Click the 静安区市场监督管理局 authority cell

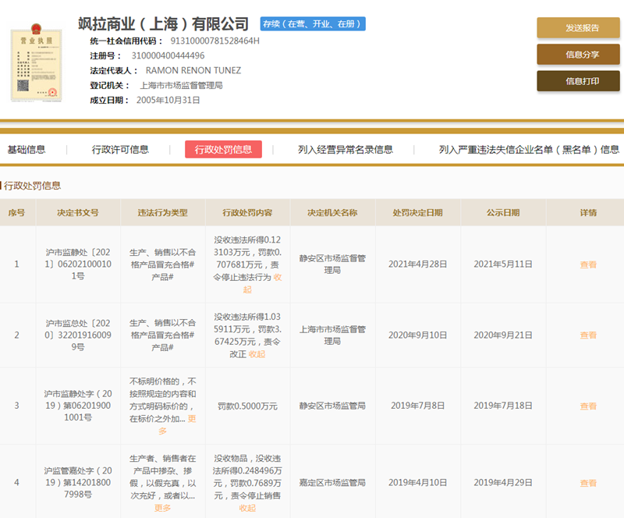332,264
